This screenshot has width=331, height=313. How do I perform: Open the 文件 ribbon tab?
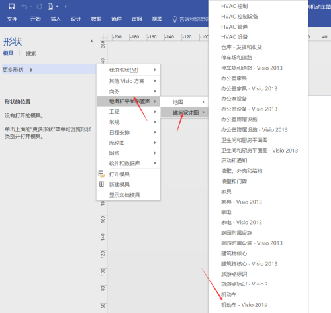tap(12, 19)
